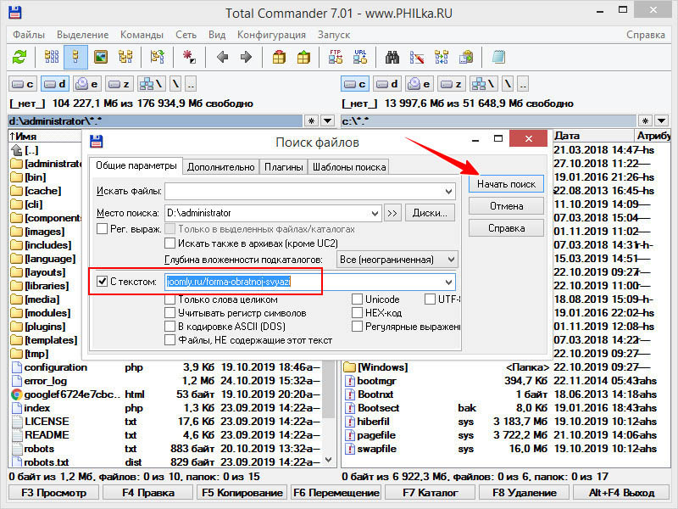678x509 pixels.
Task: Expand the 'Место поиска' dropdown arrow
Action: click(375, 214)
